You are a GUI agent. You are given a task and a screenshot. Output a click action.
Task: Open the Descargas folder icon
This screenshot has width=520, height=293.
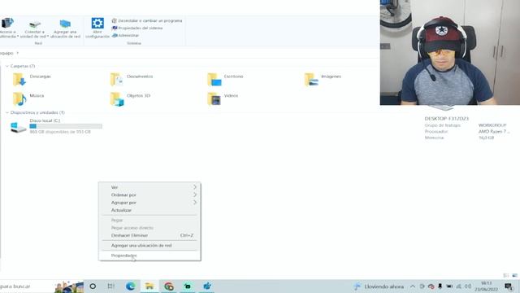coord(19,80)
